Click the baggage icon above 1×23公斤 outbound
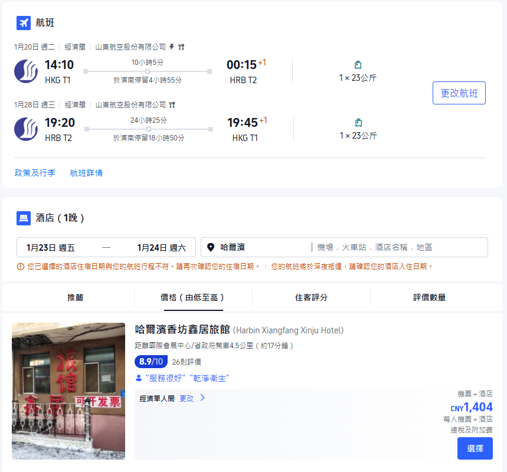Viewport: 507px width, 472px height. 358,64
